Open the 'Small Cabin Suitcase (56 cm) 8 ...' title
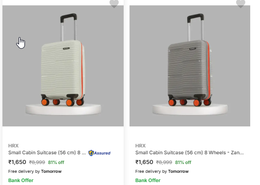The image size is (260, 185). coord(47,152)
